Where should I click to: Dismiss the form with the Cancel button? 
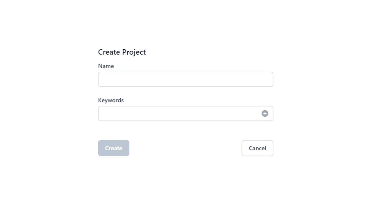pos(257,148)
